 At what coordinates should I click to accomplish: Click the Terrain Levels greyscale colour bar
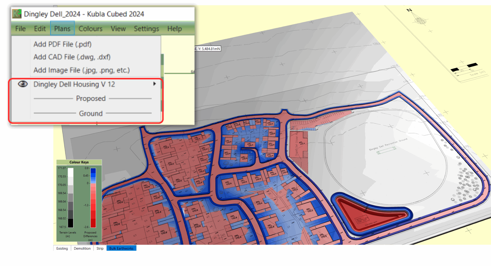[x=71, y=197]
